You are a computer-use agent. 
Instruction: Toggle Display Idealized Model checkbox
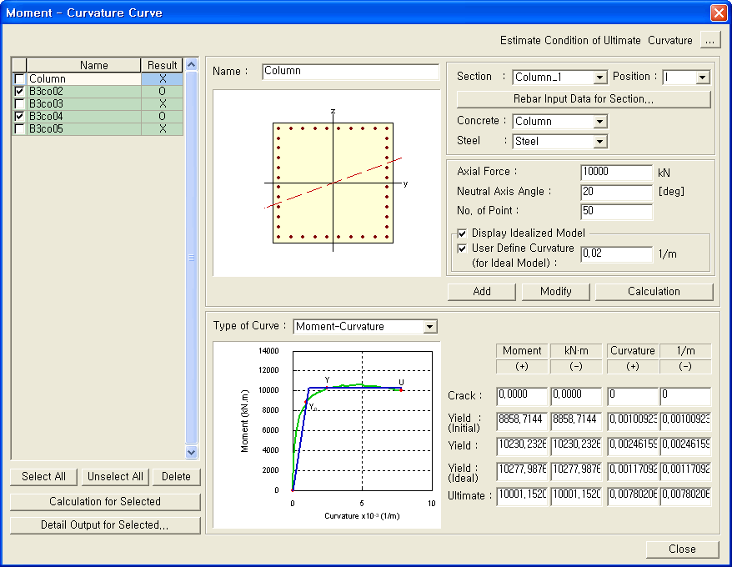[x=462, y=233]
